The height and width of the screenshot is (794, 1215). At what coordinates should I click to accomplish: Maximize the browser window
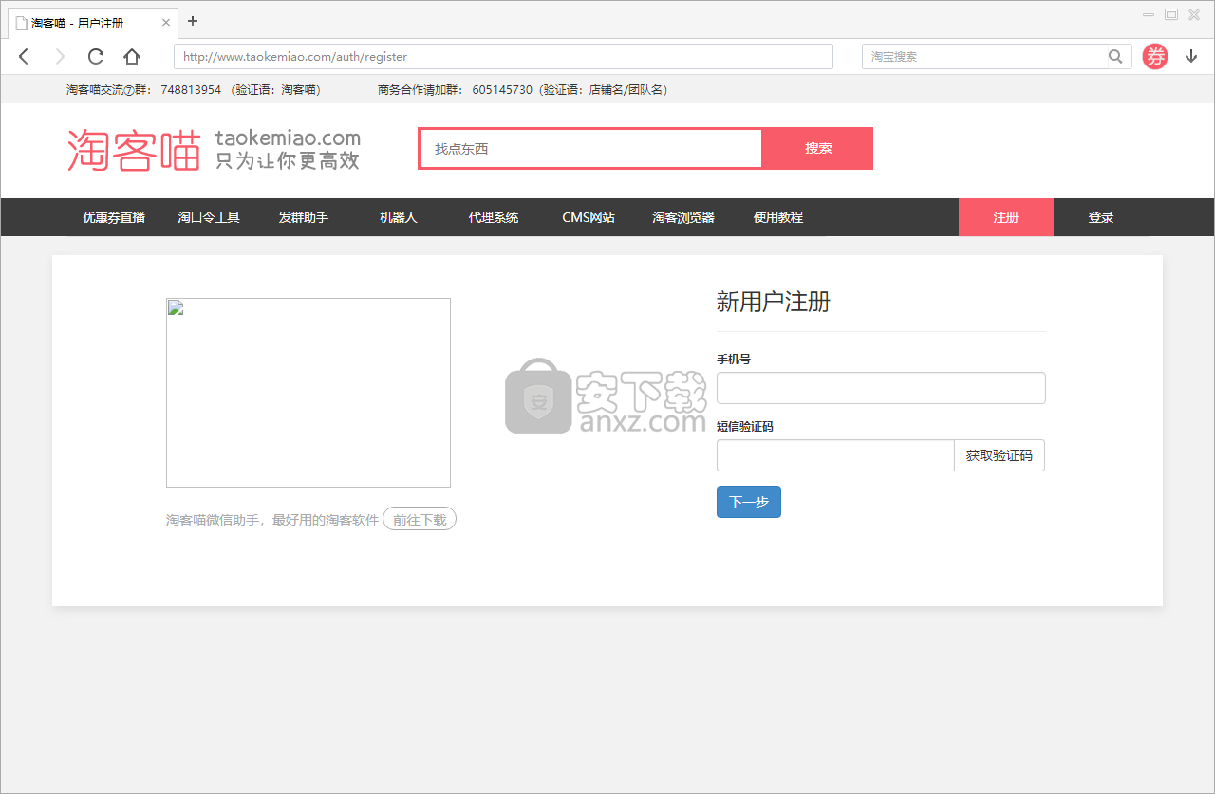click(x=1171, y=14)
